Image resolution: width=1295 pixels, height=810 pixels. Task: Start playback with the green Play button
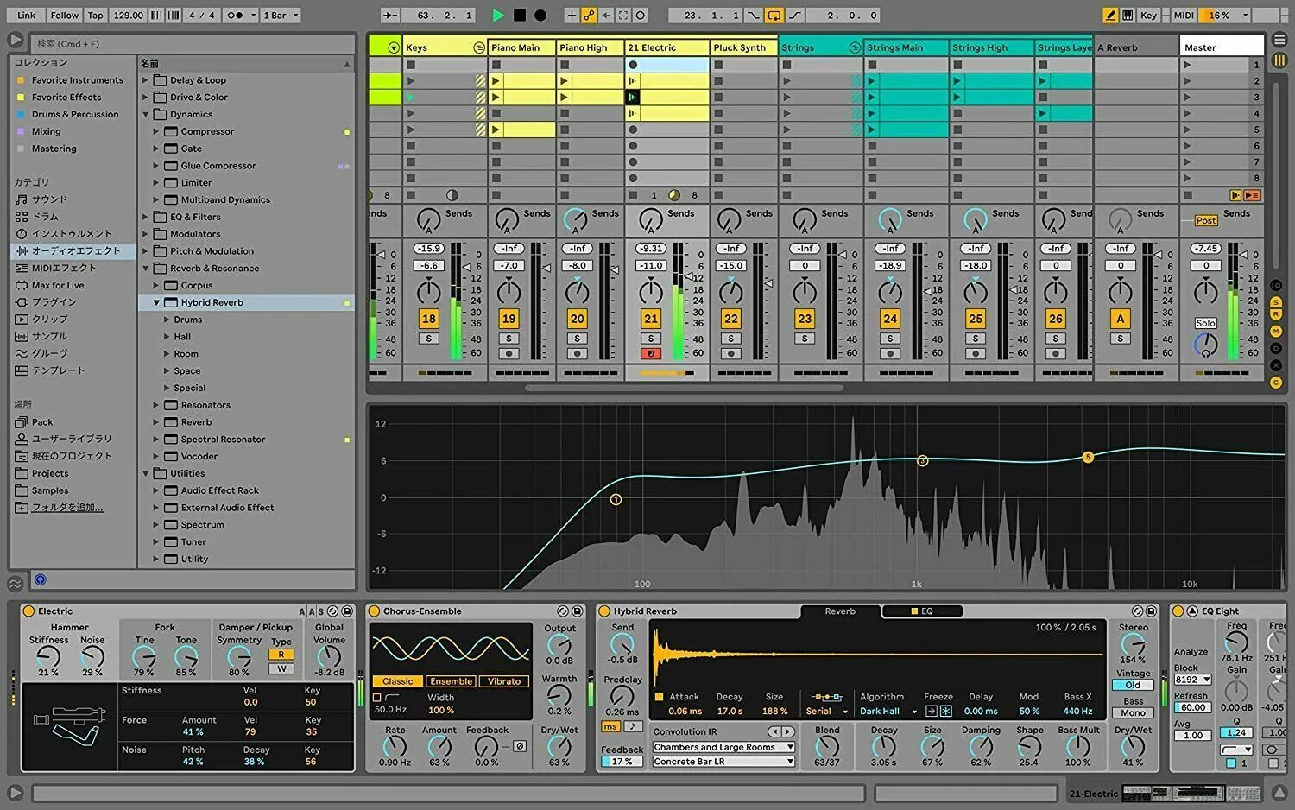[498, 16]
